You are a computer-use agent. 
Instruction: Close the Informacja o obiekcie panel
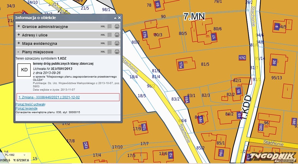tap(119, 18)
